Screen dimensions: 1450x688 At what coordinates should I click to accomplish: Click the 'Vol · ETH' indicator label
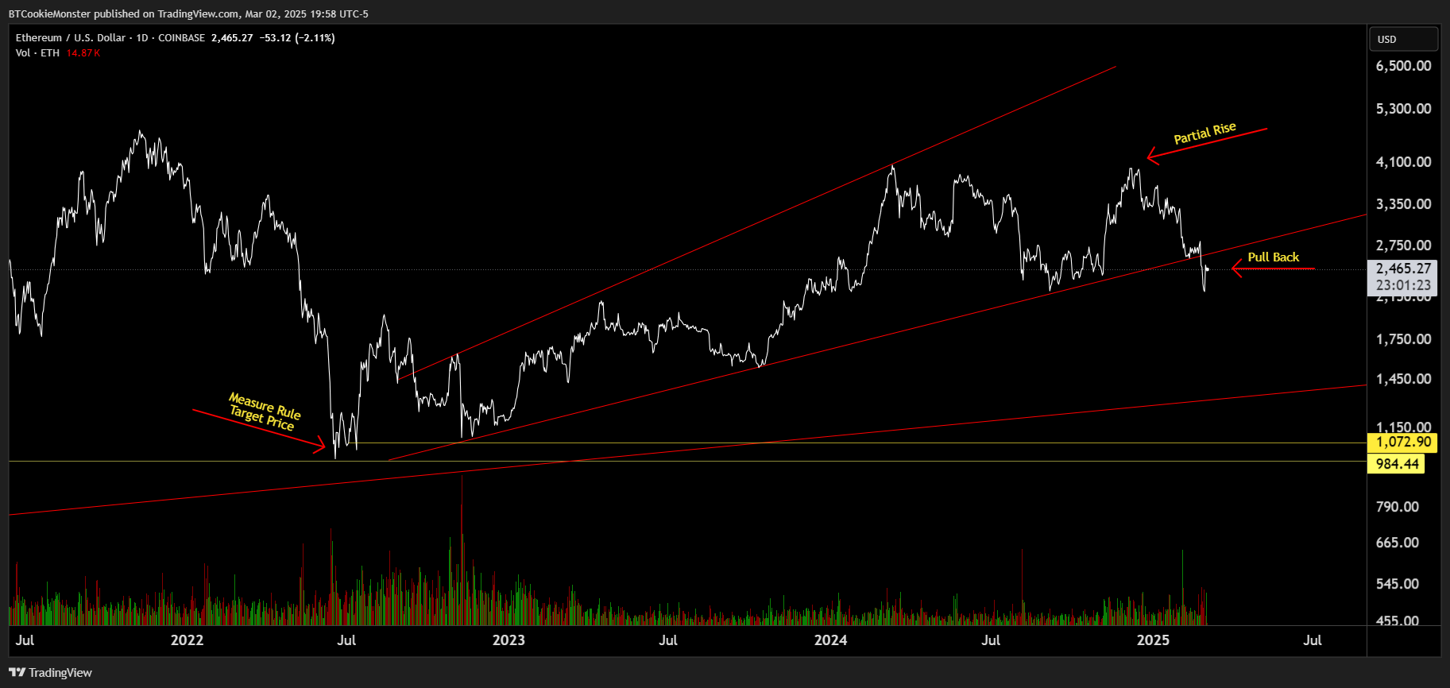pos(37,53)
